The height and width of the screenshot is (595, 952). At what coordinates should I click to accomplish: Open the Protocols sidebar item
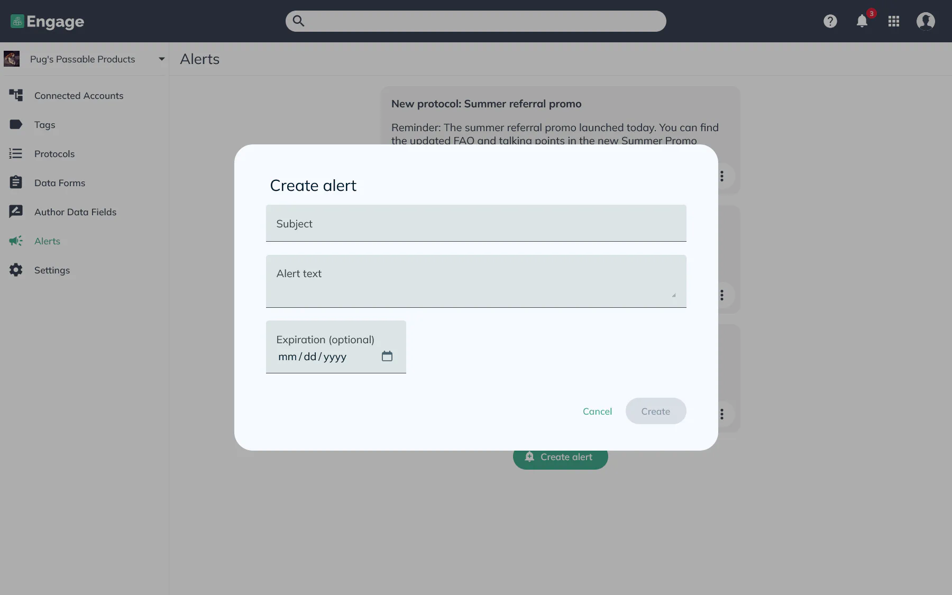[54, 154]
